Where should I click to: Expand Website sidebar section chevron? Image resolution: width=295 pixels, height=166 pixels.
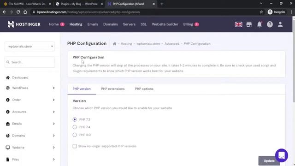(x=54, y=148)
